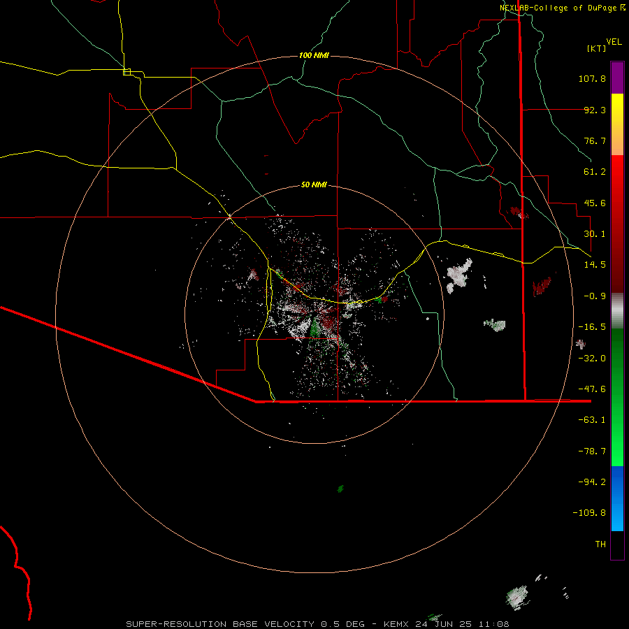The image size is (629, 629).
Task: Click the 92.3 velocity scale value
Action: click(x=595, y=110)
